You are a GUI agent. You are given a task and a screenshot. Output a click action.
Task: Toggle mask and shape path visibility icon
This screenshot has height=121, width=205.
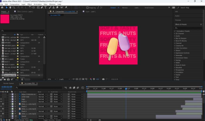80,79
